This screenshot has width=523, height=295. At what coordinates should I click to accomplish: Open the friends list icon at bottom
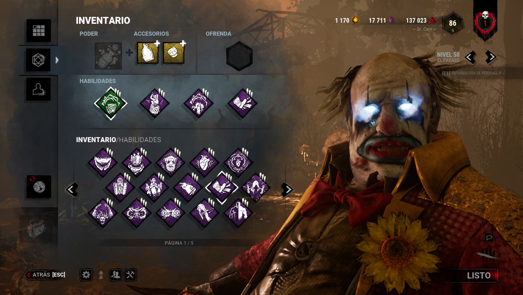point(116,274)
